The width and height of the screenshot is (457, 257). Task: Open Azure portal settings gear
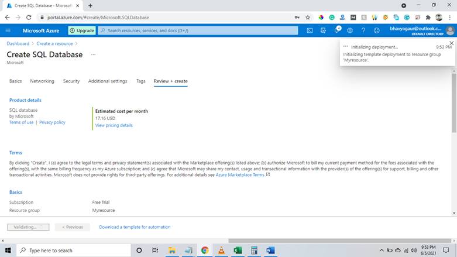350,30
